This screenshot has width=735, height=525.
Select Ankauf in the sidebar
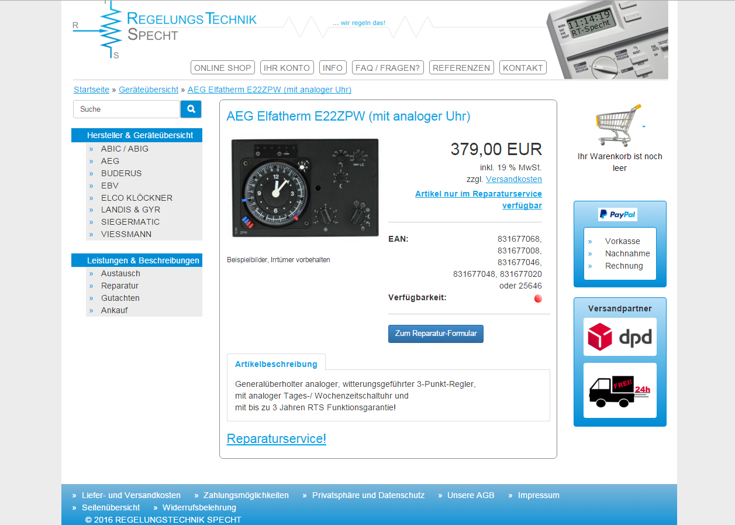click(114, 310)
